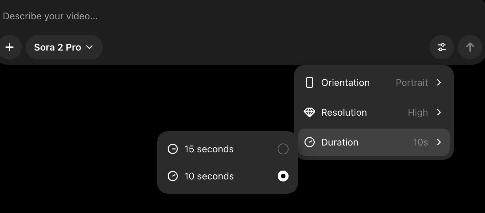Expand the Orientation submenu chevron
Viewport: 485px width, 213px height.
tap(439, 83)
